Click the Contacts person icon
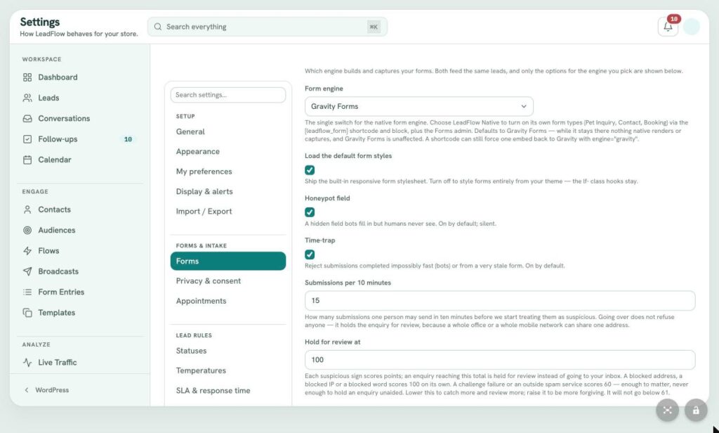 click(27, 209)
